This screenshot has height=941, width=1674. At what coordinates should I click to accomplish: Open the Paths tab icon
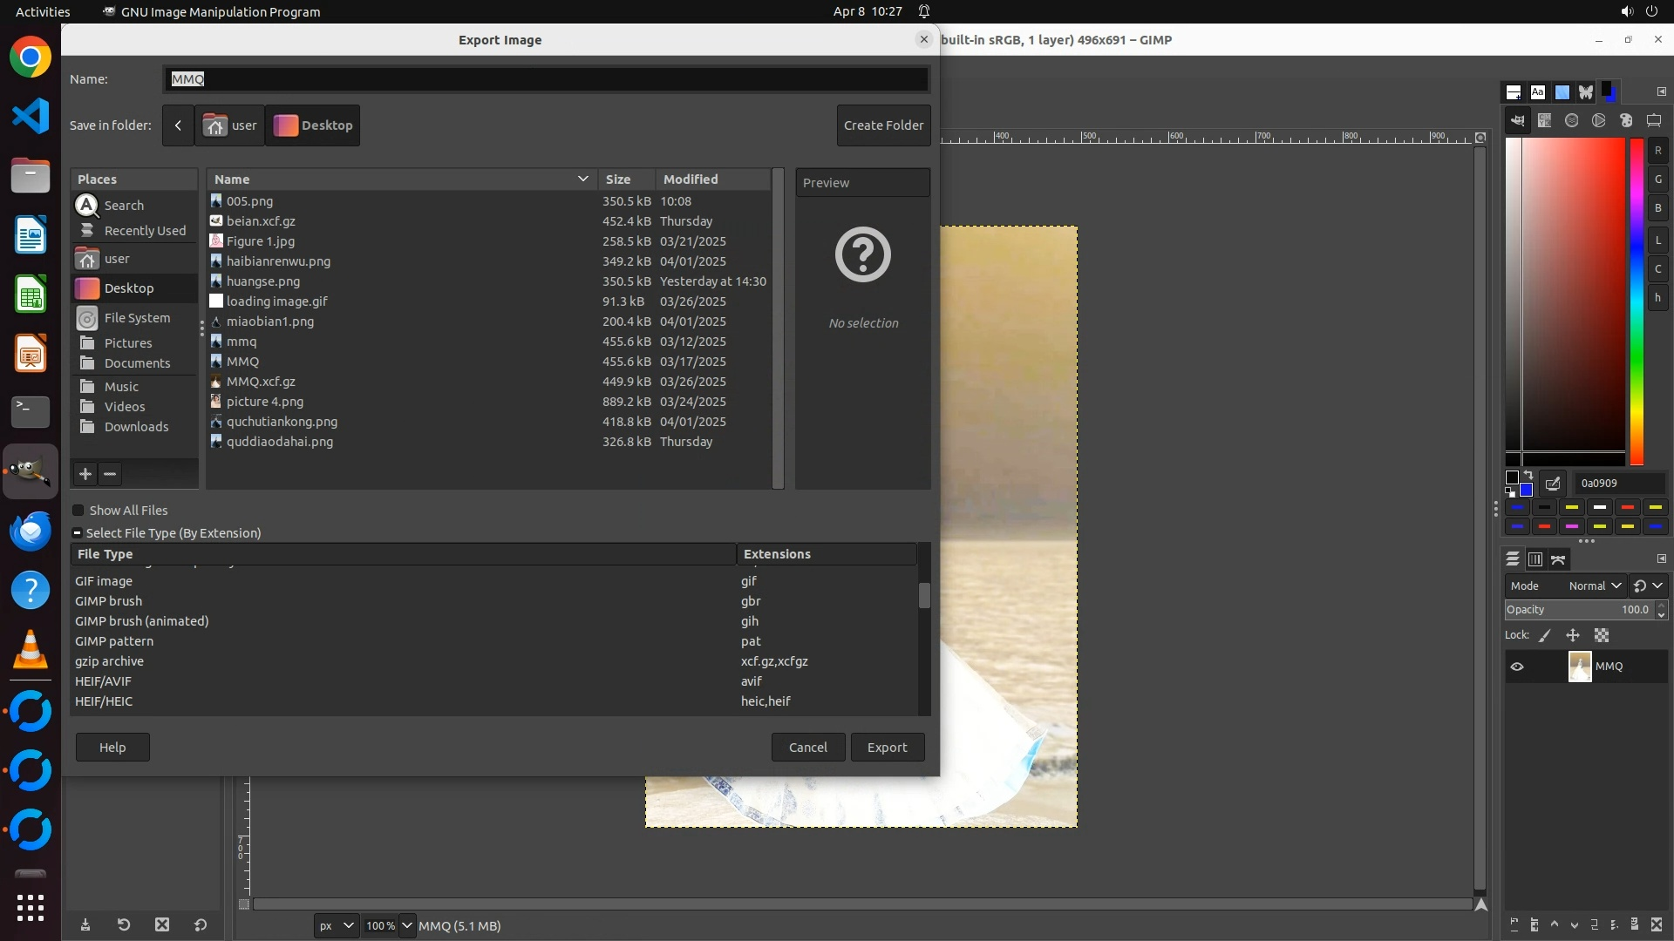tap(1559, 559)
